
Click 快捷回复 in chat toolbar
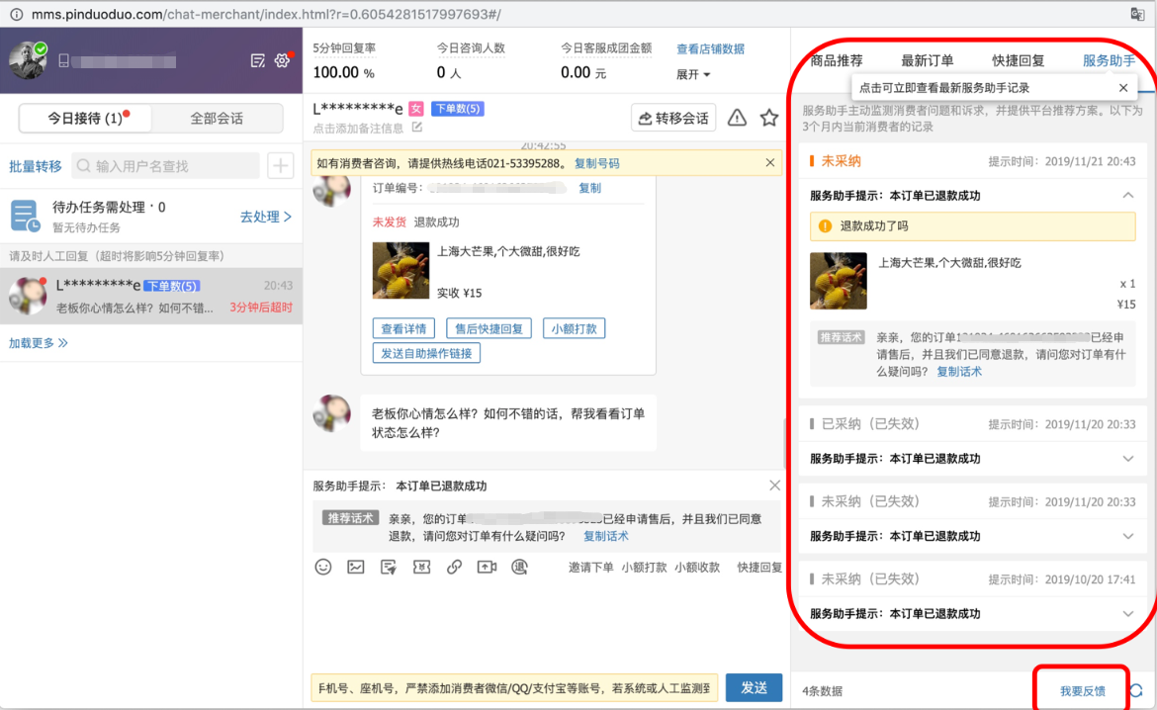click(759, 567)
